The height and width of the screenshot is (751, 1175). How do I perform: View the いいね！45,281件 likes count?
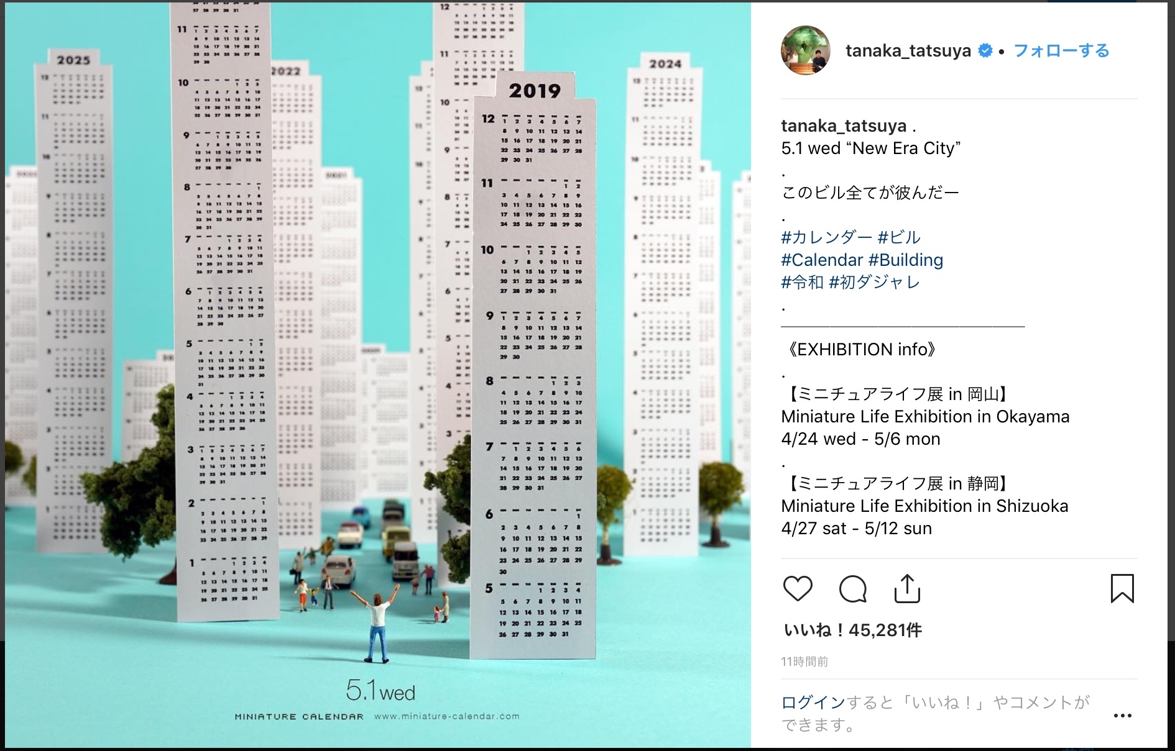853,630
